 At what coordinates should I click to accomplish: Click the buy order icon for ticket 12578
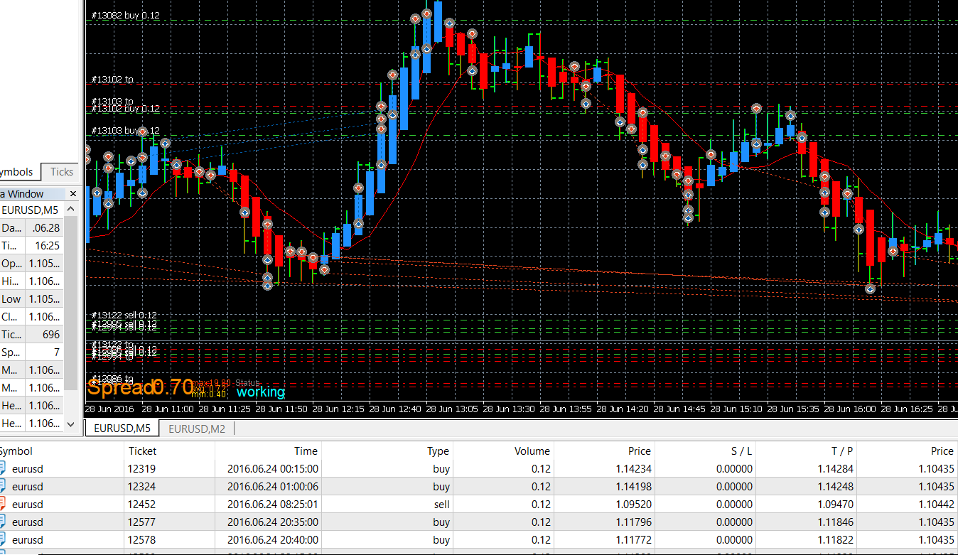click(x=2, y=540)
